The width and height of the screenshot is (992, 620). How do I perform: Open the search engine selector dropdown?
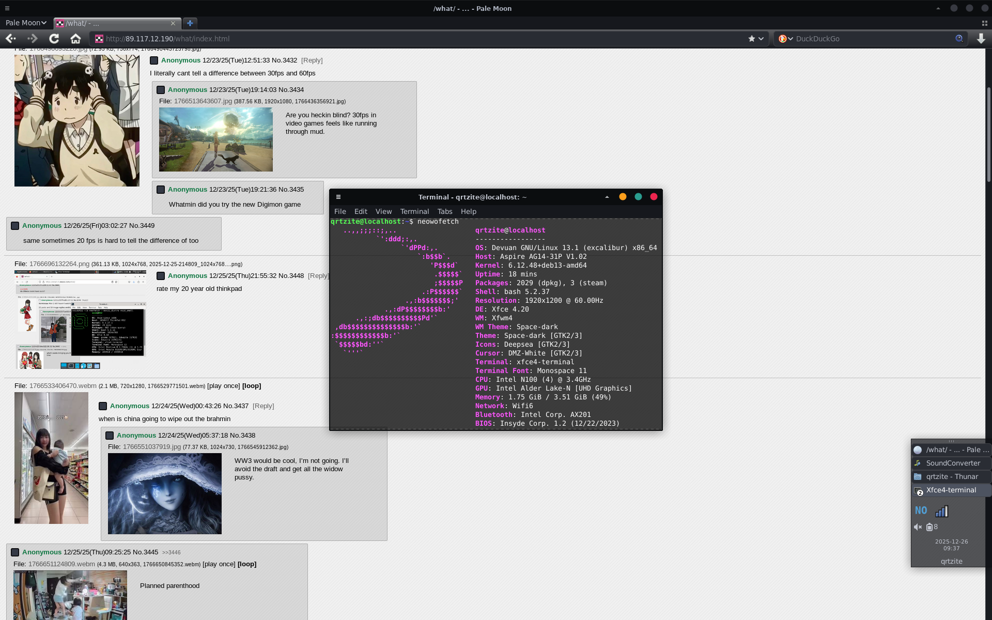786,39
